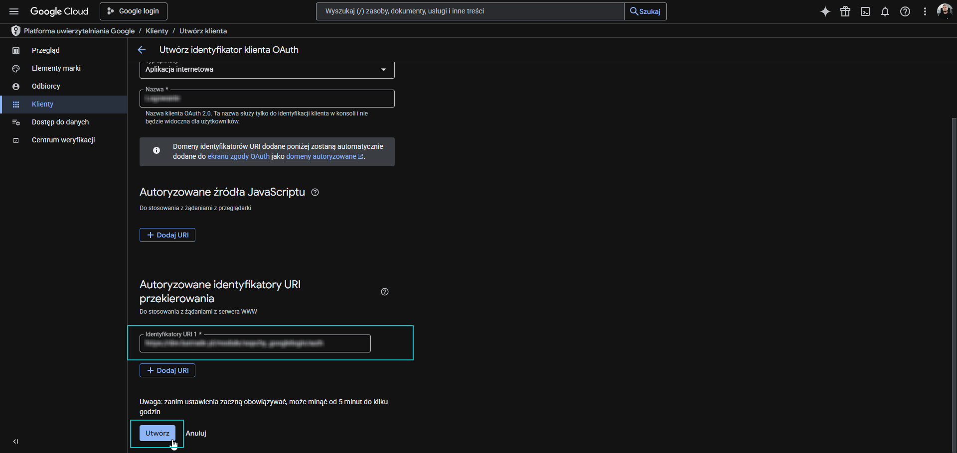Open the help icon
Image resolution: width=957 pixels, height=453 pixels.
pos(905,11)
